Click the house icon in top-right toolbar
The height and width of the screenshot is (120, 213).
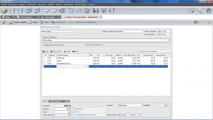coord(191,11)
